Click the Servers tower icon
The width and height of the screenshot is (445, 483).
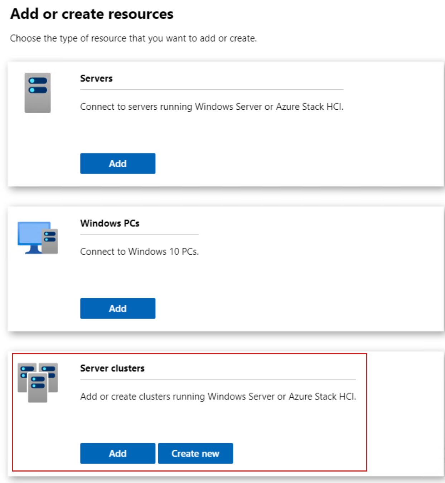coord(38,93)
